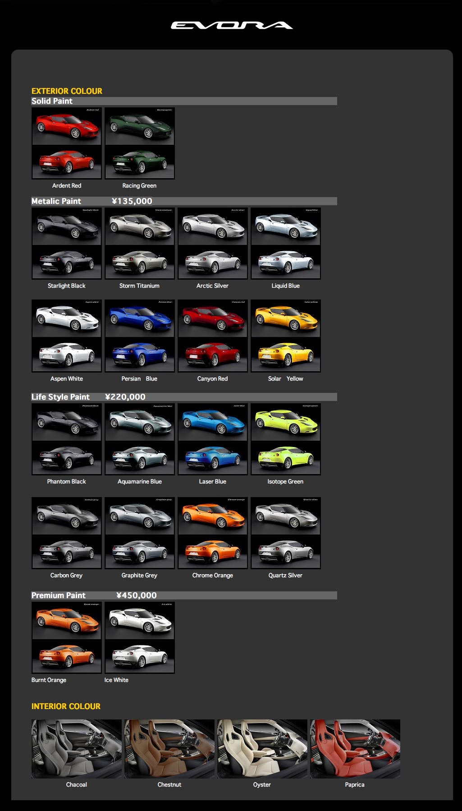This screenshot has height=811, width=462.
Task: Select Aquamarine Blue front view car
Action: (140, 422)
